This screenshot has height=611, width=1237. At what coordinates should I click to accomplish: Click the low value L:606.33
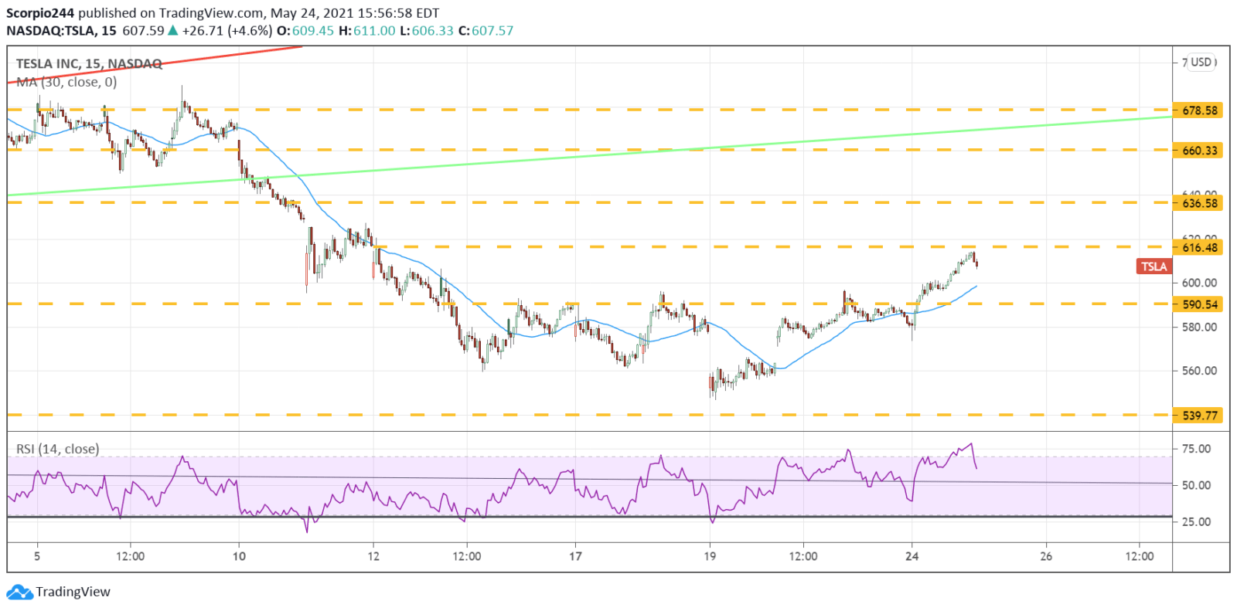(427, 31)
